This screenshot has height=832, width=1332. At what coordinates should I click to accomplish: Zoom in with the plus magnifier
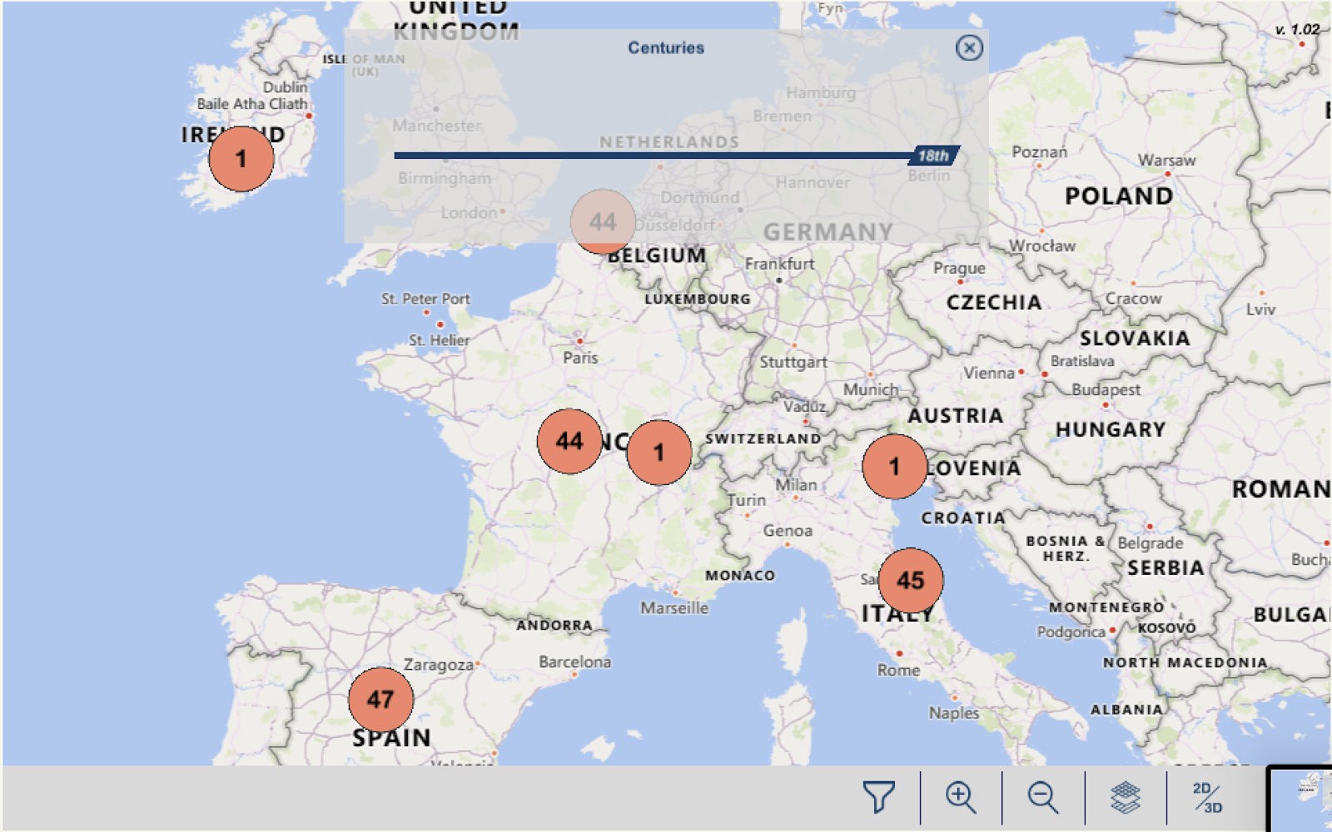pos(961,797)
